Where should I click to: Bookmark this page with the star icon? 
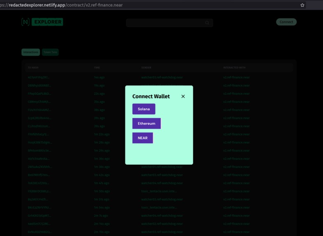pos(302,5)
